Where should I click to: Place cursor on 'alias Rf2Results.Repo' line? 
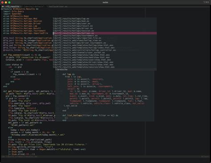[16, 16]
